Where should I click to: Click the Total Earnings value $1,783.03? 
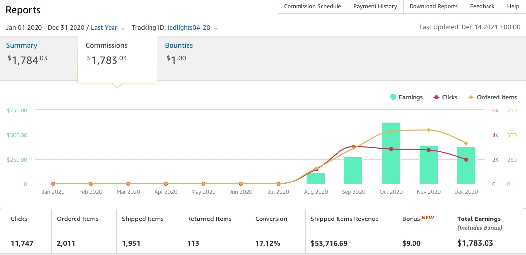tap(475, 243)
